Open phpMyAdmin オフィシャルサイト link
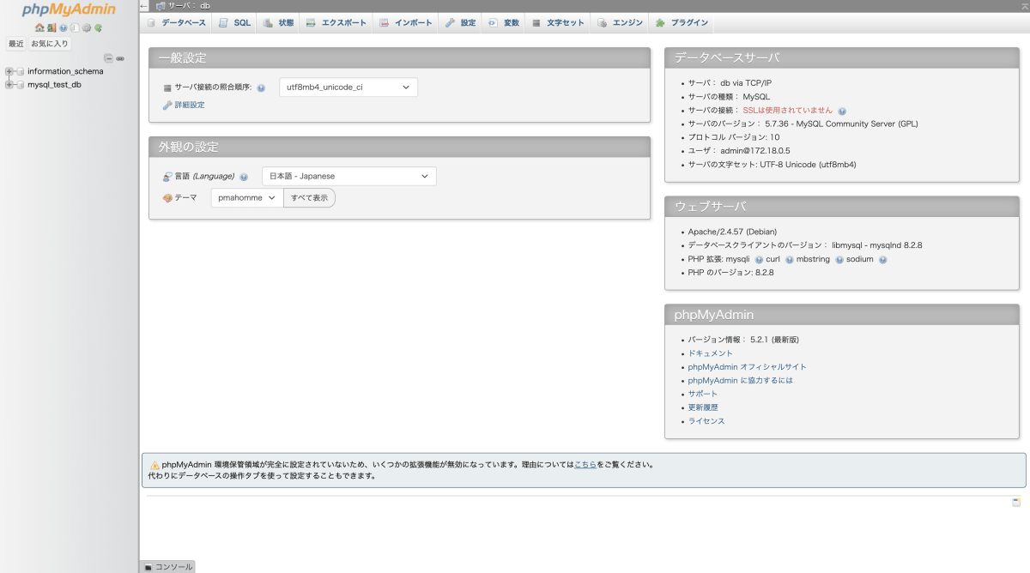This screenshot has height=573, width=1030. click(x=748, y=367)
